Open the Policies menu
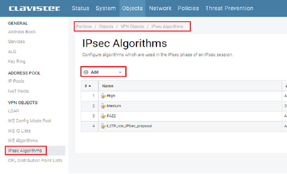The image size is (287, 174). click(188, 8)
